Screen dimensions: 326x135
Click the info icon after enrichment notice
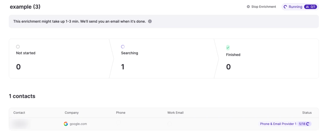[150, 21]
